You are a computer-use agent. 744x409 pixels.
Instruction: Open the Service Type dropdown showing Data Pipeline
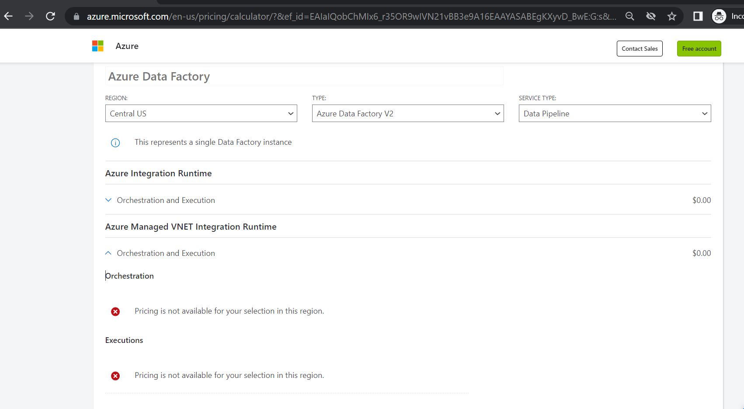614,113
